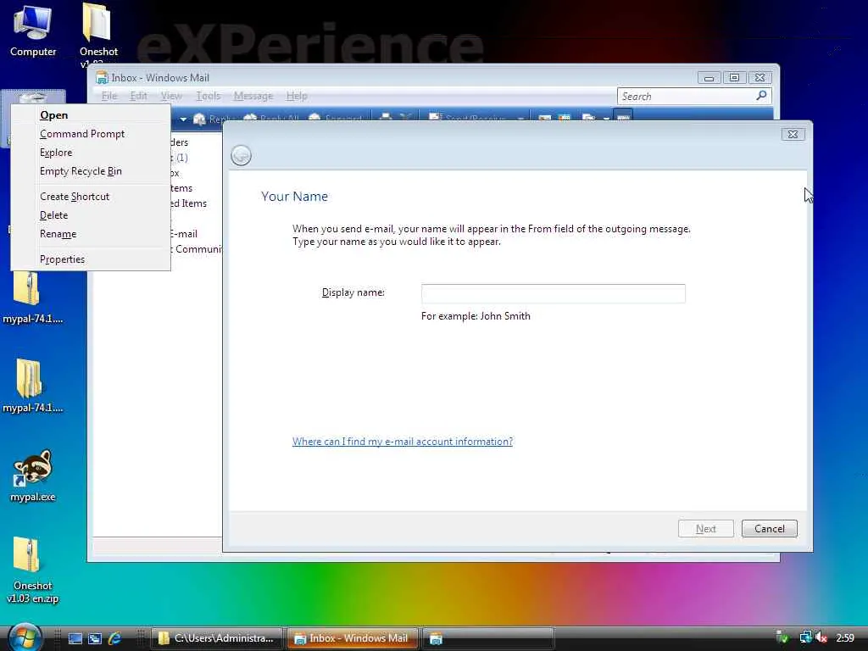Screen dimensions: 868x651
Task: Select the 'Communi' folder in mail tree
Action: [x=197, y=249]
